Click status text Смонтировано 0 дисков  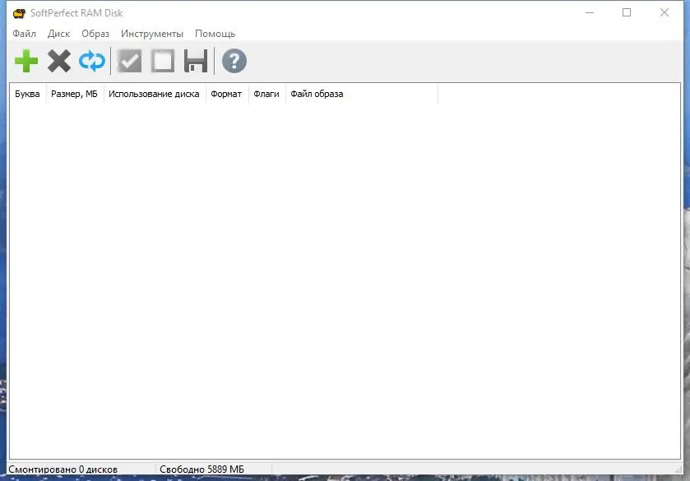tap(63, 469)
